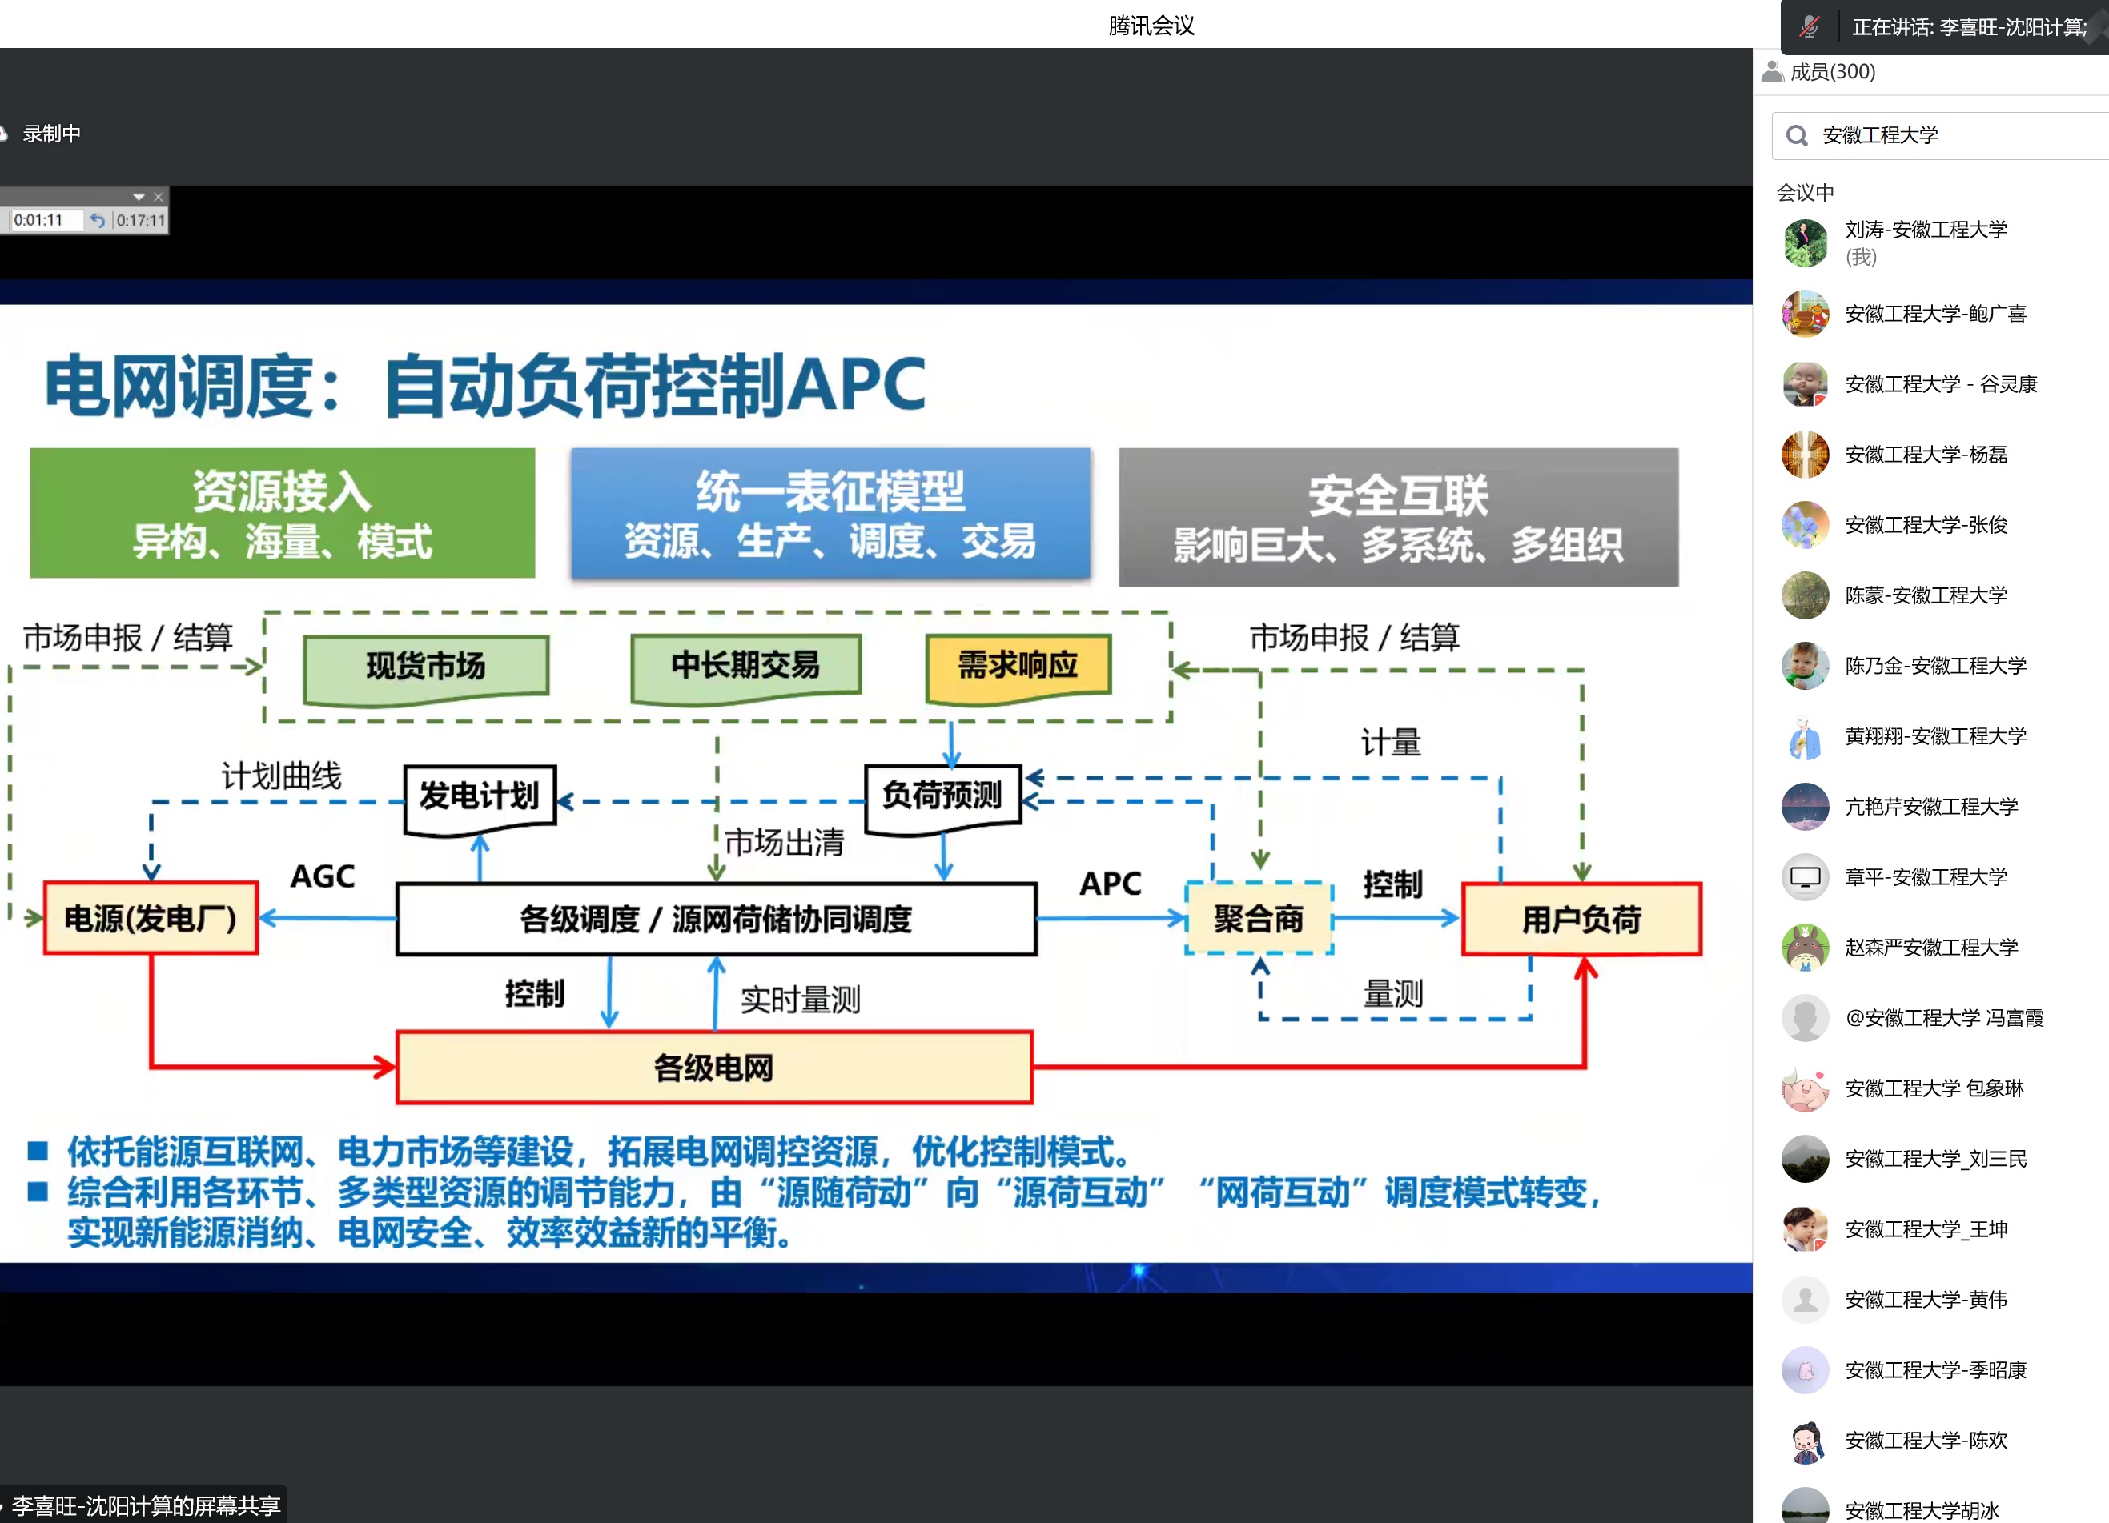
Task: Click default avatar of 安徽工程大学-黄伟
Action: coord(1805,1299)
